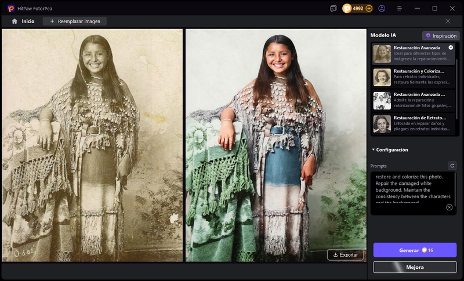Image resolution: width=464 pixels, height=281 pixels.
Task: Click the original sepia photo preview
Action: (92, 145)
